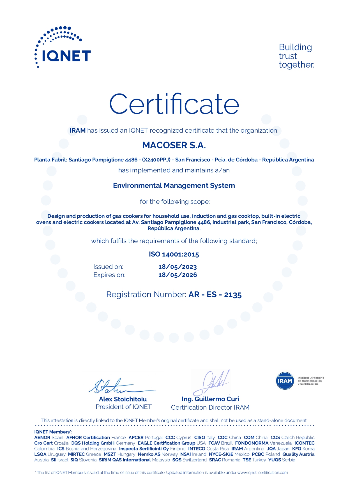Click the 'IQNET Members*:' heading
The width and height of the screenshot is (348, 492).
(x=53, y=432)
